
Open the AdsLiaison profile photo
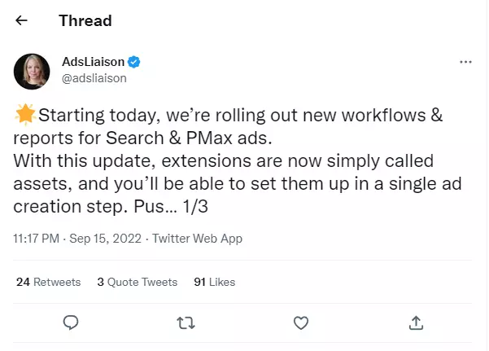point(32,72)
